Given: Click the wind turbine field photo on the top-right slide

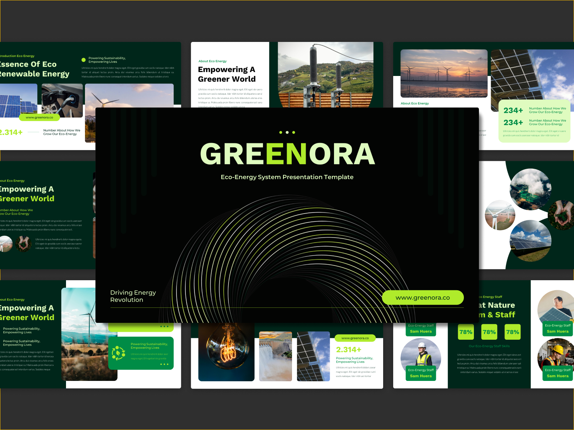Looking at the screenshot, I should point(443,73).
